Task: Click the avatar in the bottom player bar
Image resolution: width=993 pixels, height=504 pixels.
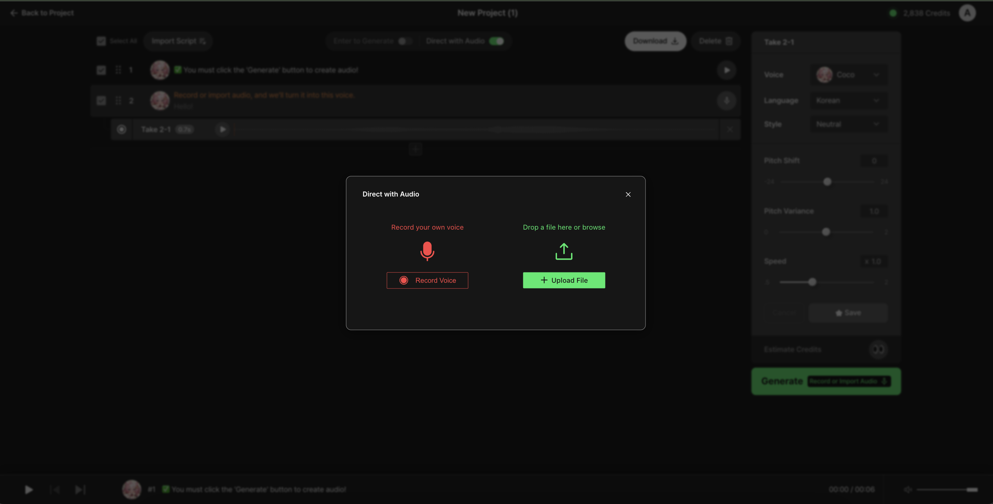Action: (131, 490)
